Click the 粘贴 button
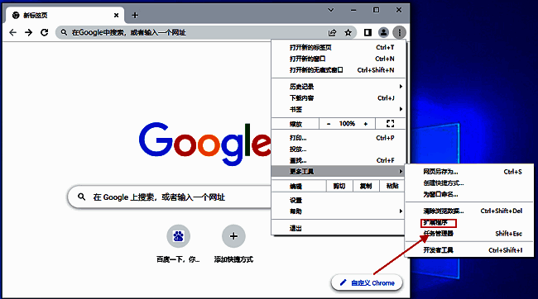This screenshot has height=299, width=538. pos(392,186)
